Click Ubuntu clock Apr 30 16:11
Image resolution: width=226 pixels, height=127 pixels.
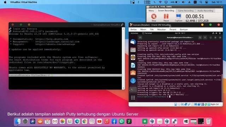(180, 33)
